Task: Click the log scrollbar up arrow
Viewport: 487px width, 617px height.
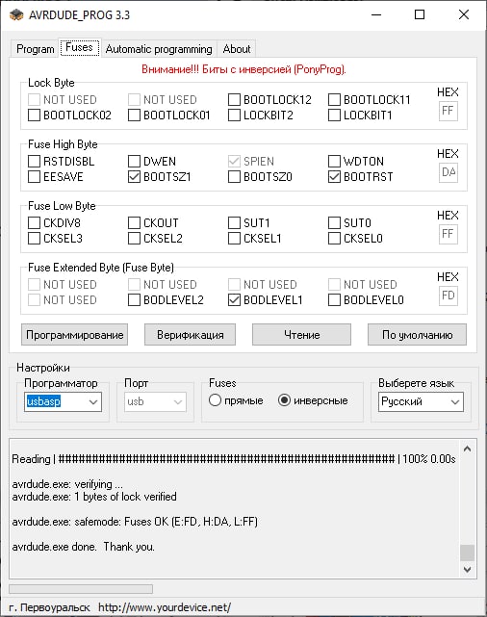Action: (x=468, y=449)
